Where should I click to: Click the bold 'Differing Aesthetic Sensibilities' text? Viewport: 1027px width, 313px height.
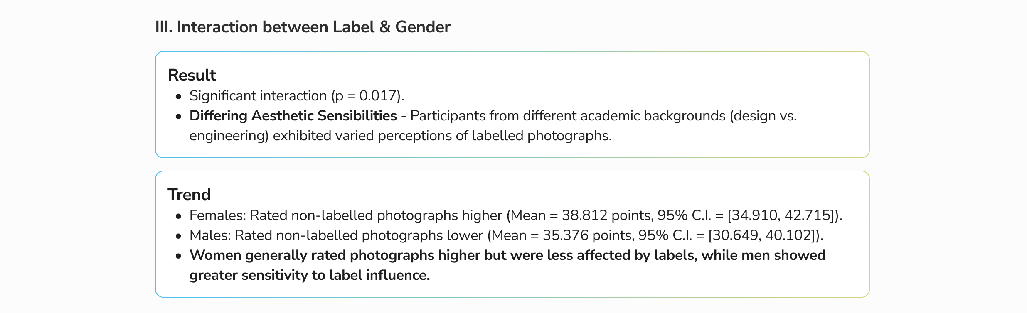pos(293,116)
